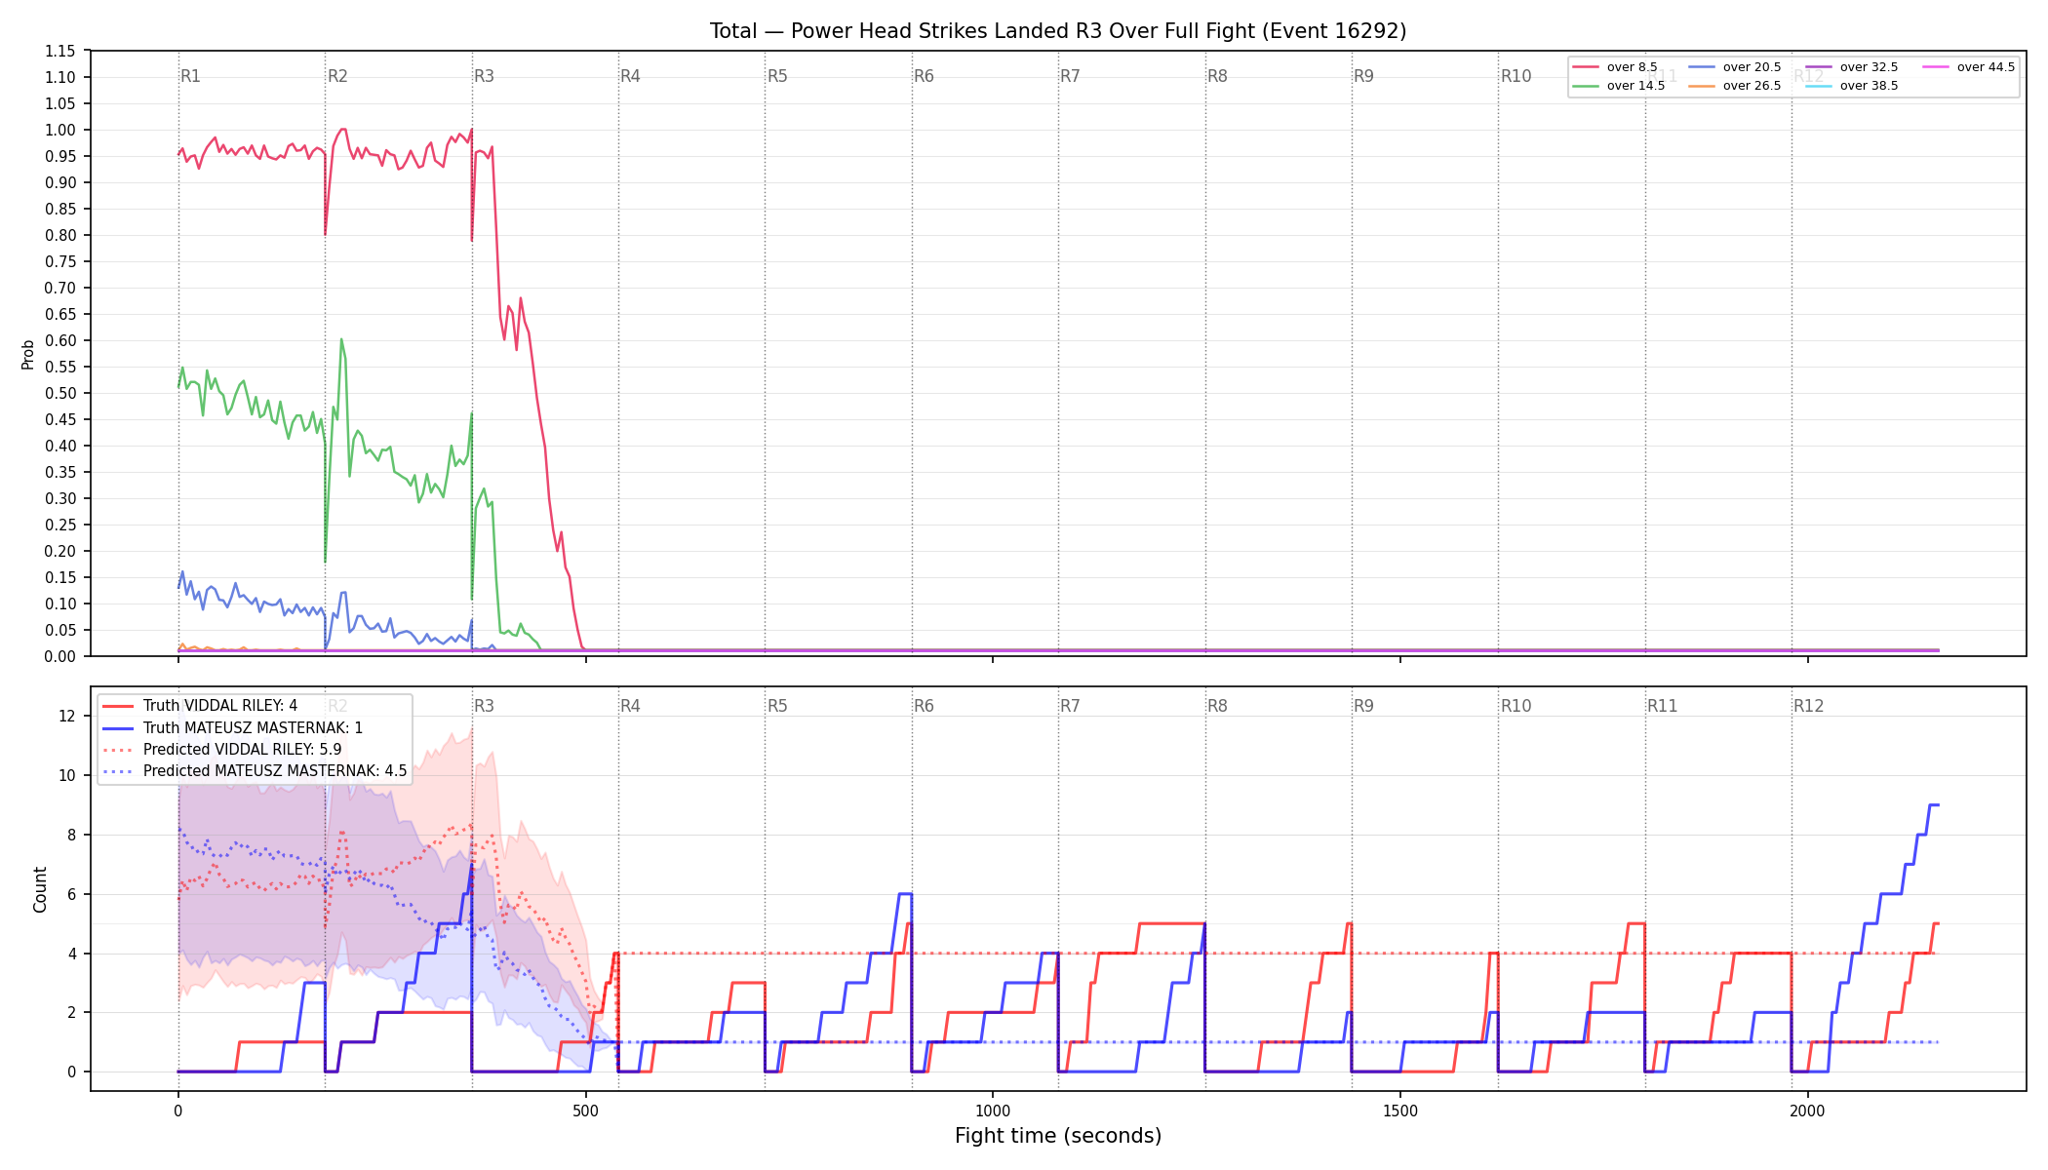Click 'Truth MATEUSZ MASTERNAK: 1' legend entry
This screenshot has height=1170, width=2048.
[x=233, y=727]
